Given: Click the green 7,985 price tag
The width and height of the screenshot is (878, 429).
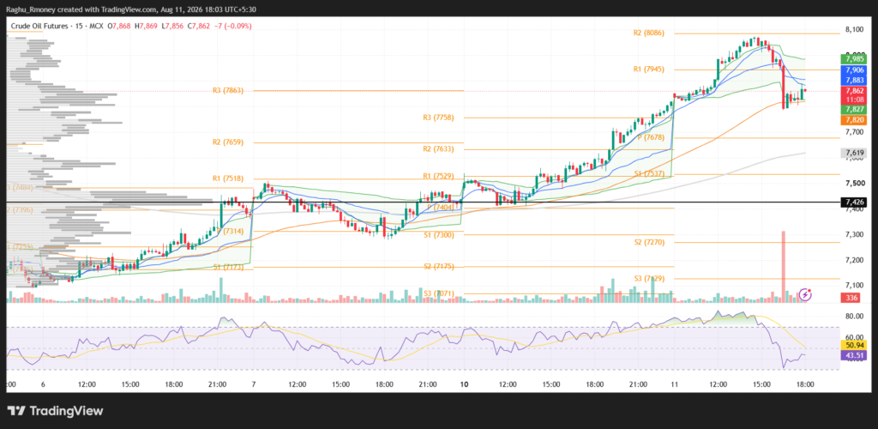Looking at the screenshot, I should [855, 59].
